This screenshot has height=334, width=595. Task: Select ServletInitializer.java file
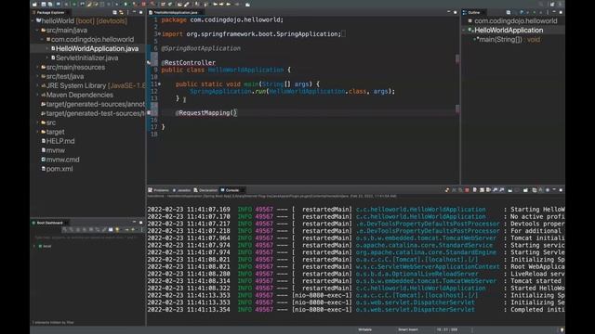point(86,58)
